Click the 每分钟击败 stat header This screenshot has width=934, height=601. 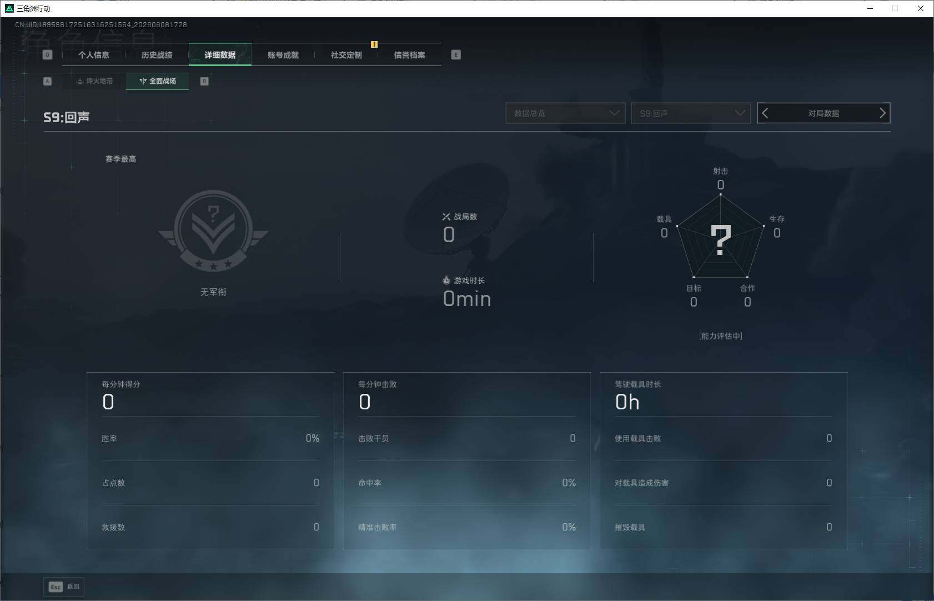click(378, 384)
